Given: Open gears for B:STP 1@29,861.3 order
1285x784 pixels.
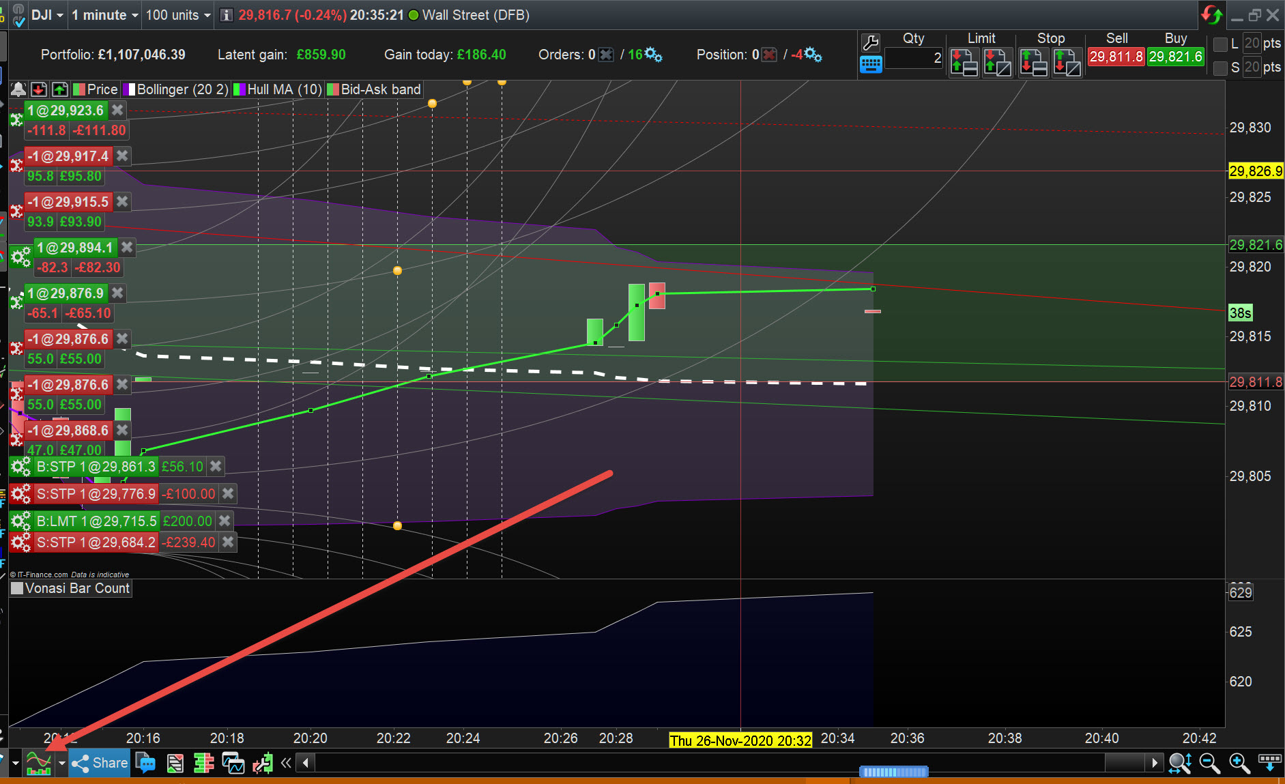Looking at the screenshot, I should point(21,467).
